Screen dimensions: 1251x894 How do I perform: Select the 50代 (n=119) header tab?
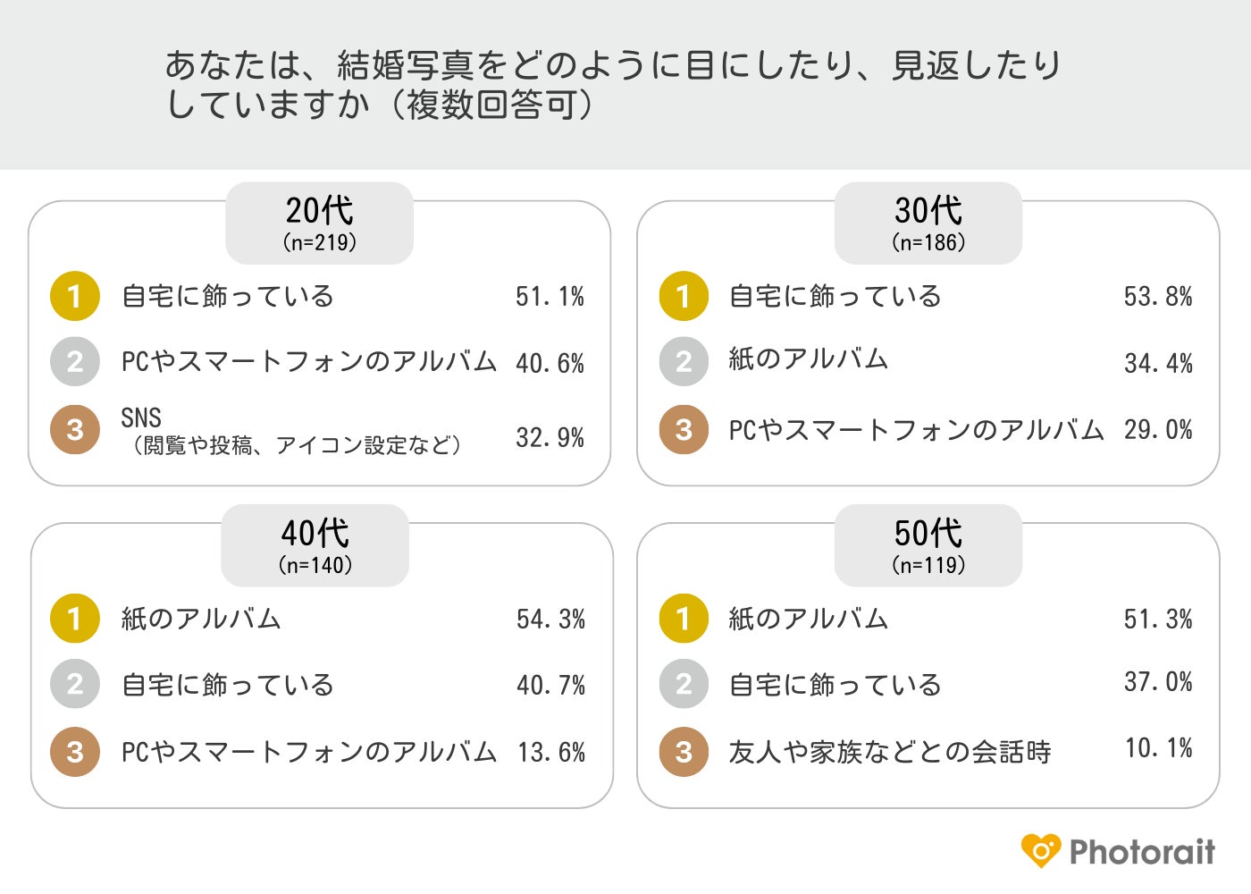click(x=928, y=545)
